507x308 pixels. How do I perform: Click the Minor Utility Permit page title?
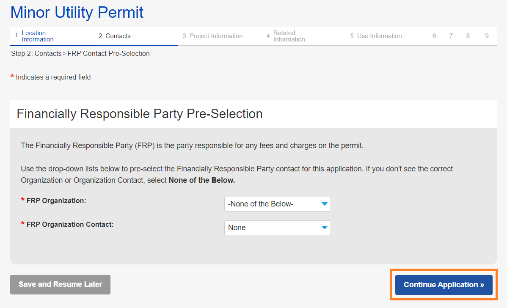(77, 13)
